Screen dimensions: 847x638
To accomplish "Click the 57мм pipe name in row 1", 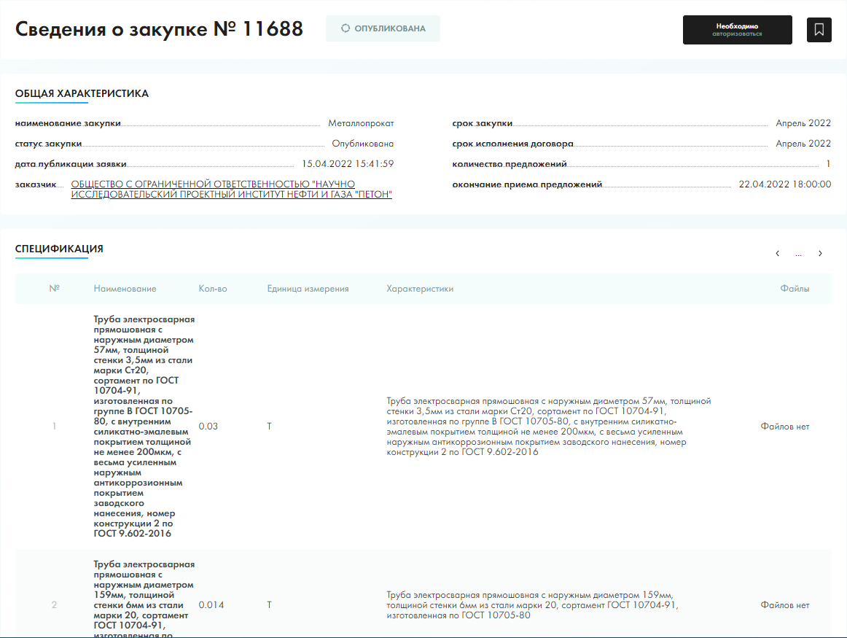I will click(x=144, y=427).
